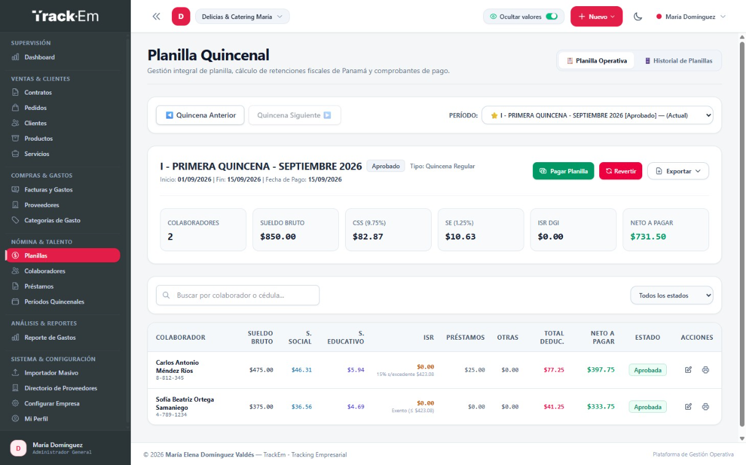The width and height of the screenshot is (746, 465).
Task: Collapse sidebar with double-chevron icon
Action: click(156, 17)
